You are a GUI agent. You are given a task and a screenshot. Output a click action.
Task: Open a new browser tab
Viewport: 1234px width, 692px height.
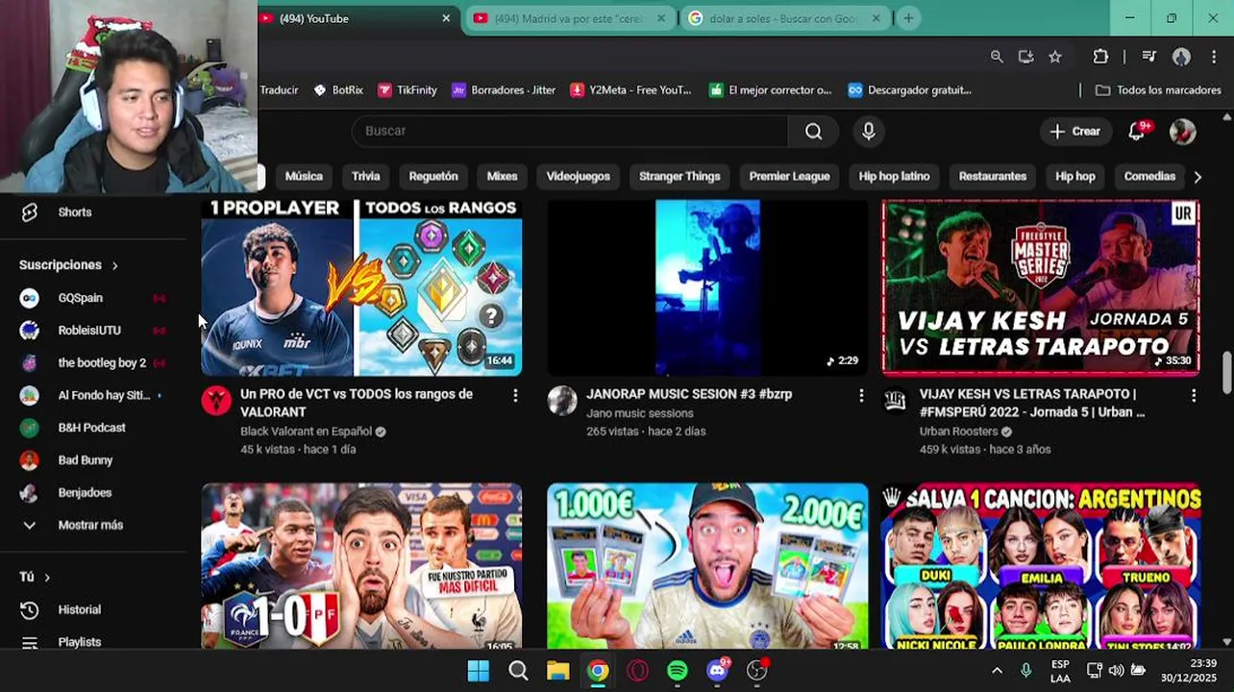coord(908,18)
